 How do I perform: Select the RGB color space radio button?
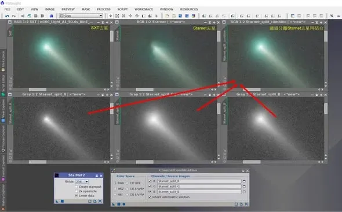[115, 183]
